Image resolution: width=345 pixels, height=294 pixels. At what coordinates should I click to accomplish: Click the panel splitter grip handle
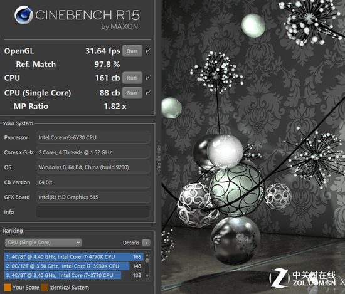[x=159, y=159]
